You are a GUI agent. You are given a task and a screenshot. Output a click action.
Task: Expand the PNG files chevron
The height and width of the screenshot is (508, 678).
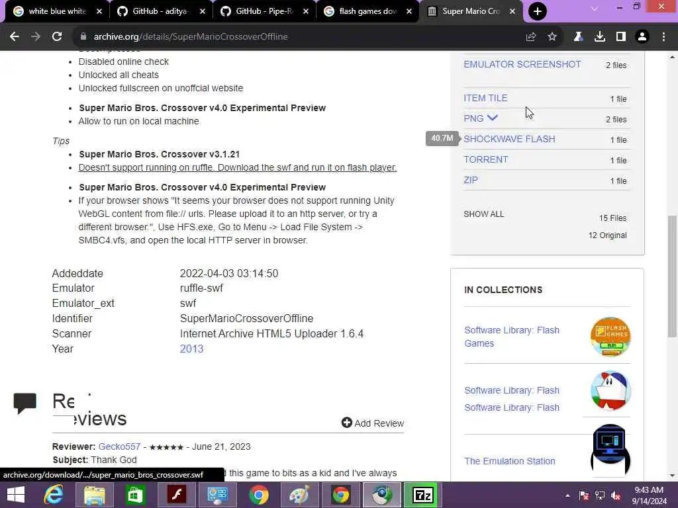[493, 118]
